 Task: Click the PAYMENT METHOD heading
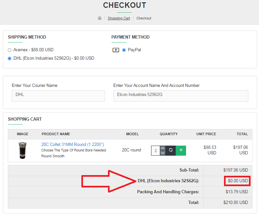point(130,37)
